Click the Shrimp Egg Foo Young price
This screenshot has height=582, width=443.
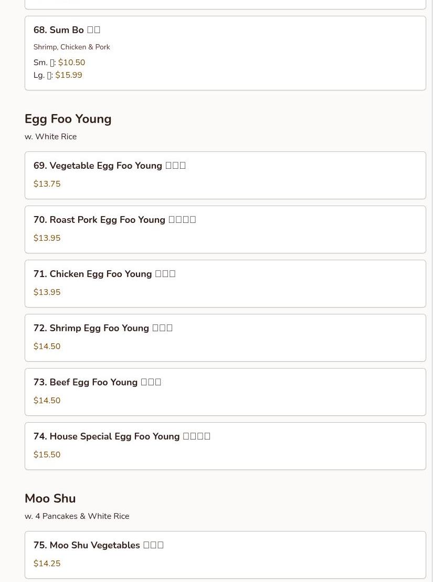pos(47,346)
